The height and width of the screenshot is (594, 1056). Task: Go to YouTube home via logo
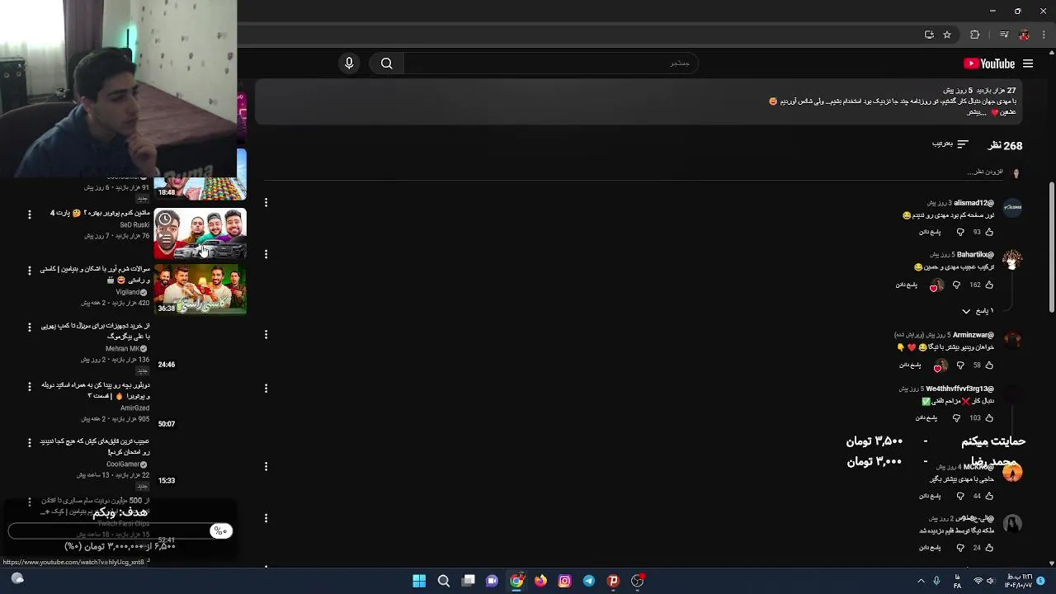tap(989, 64)
